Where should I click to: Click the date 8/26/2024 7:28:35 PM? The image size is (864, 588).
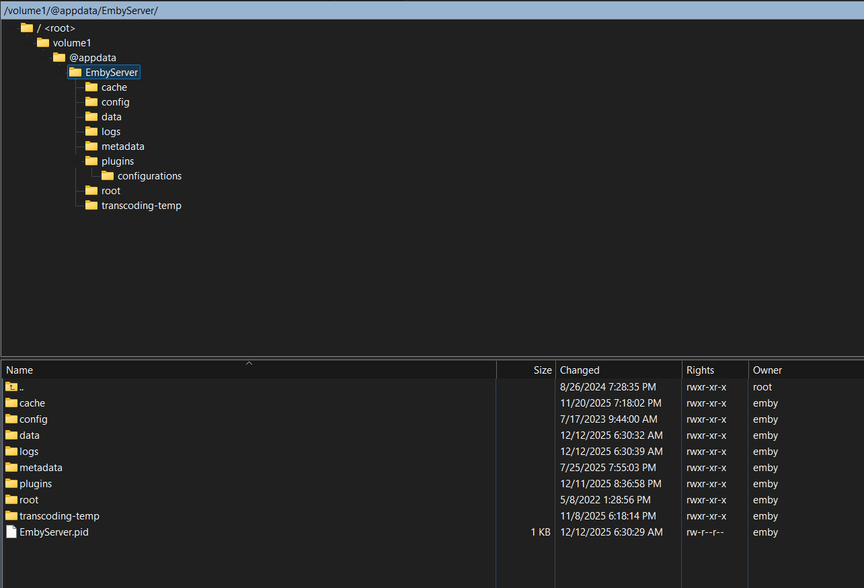(608, 387)
